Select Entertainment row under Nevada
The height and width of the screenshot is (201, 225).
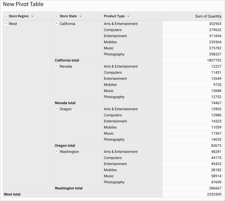pos(115,78)
